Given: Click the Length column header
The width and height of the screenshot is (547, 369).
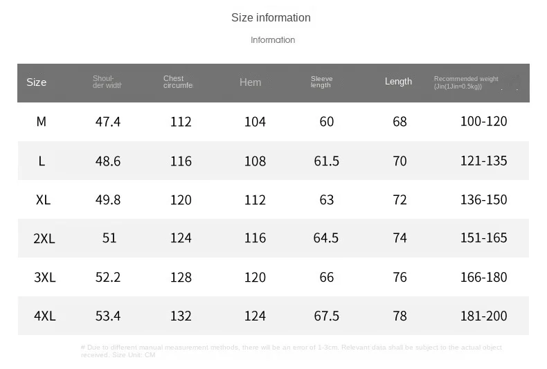Looking at the screenshot, I should 398,81.
